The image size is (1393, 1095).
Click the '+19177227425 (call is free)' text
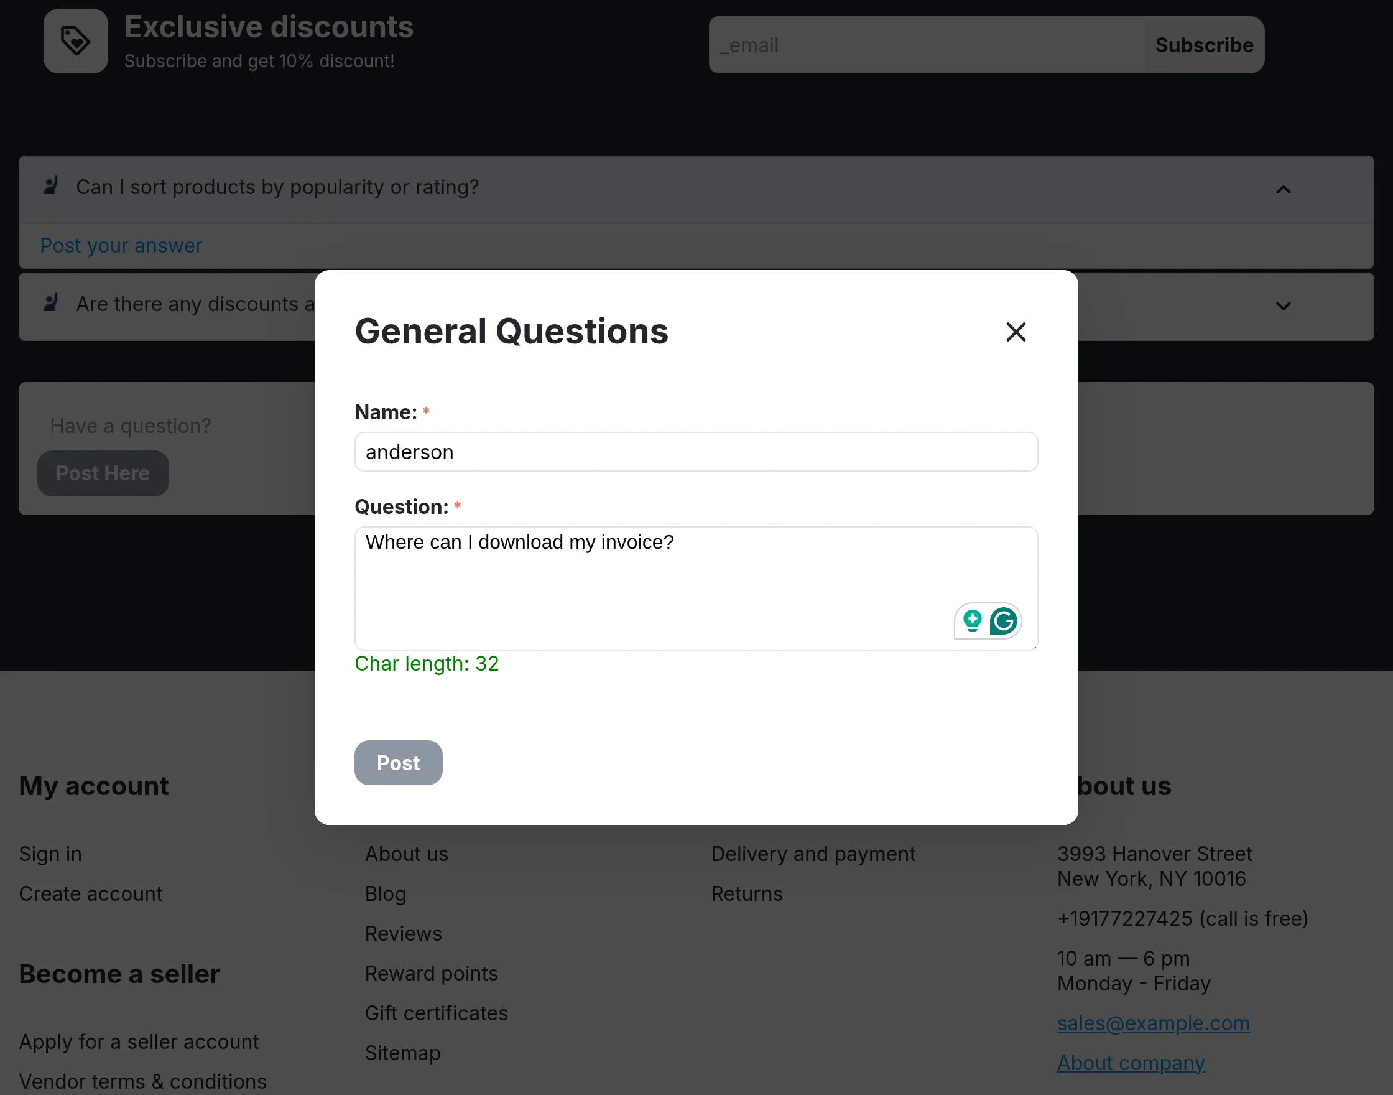tap(1183, 919)
